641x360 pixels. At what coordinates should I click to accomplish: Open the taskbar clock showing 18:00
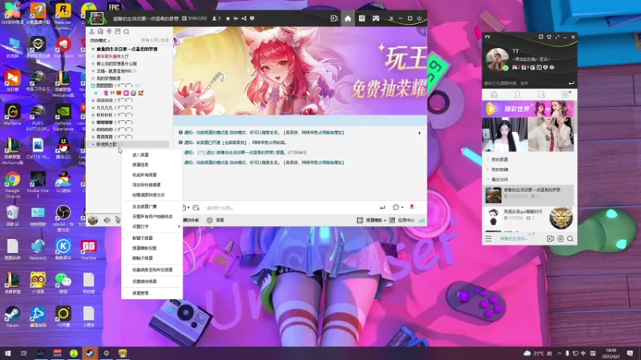pos(611,353)
